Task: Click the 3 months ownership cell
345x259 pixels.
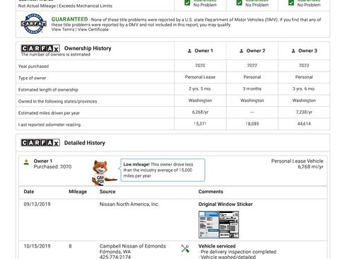Action: point(252,89)
